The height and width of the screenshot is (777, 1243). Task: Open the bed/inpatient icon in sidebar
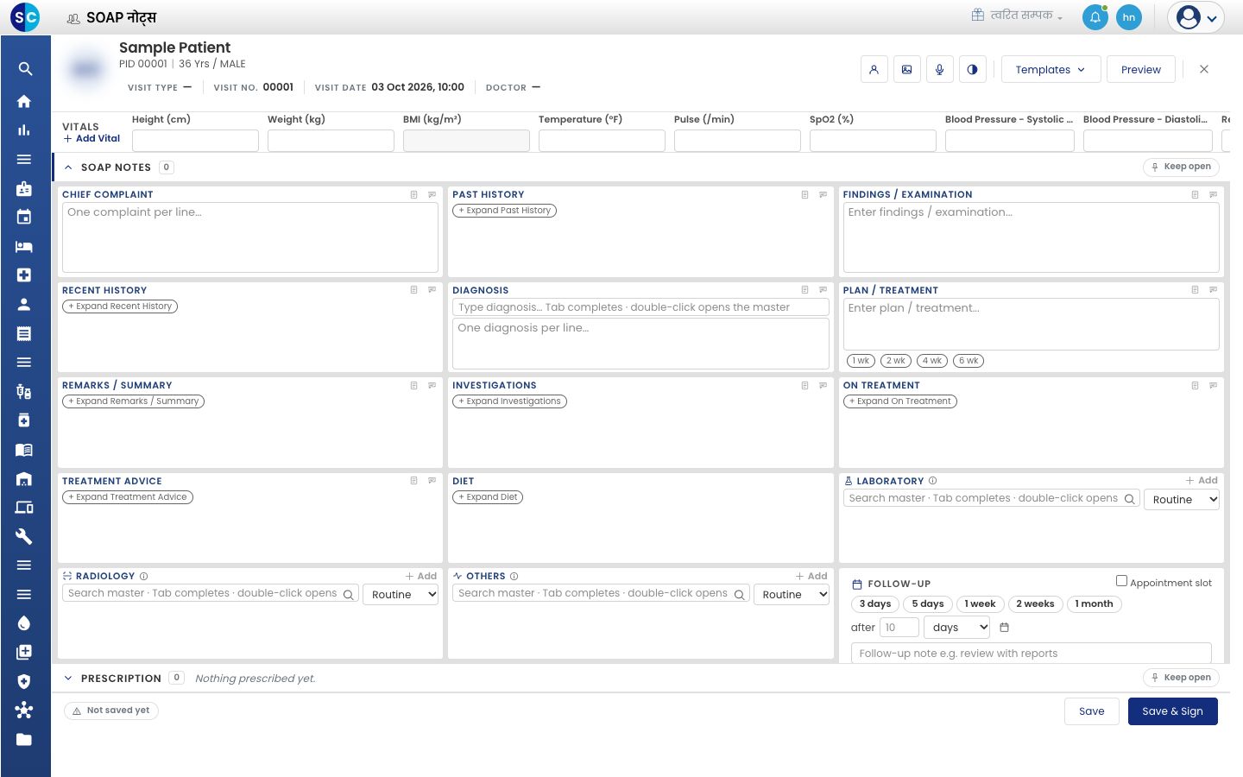[x=24, y=246]
